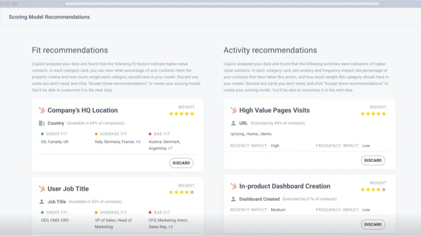Click the Scoring Model Recommendations header title
Screen dimensions: 421x236
tap(49, 17)
